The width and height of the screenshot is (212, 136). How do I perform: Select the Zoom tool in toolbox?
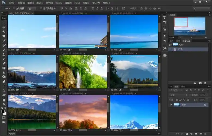pyautogui.click(x=4, y=104)
